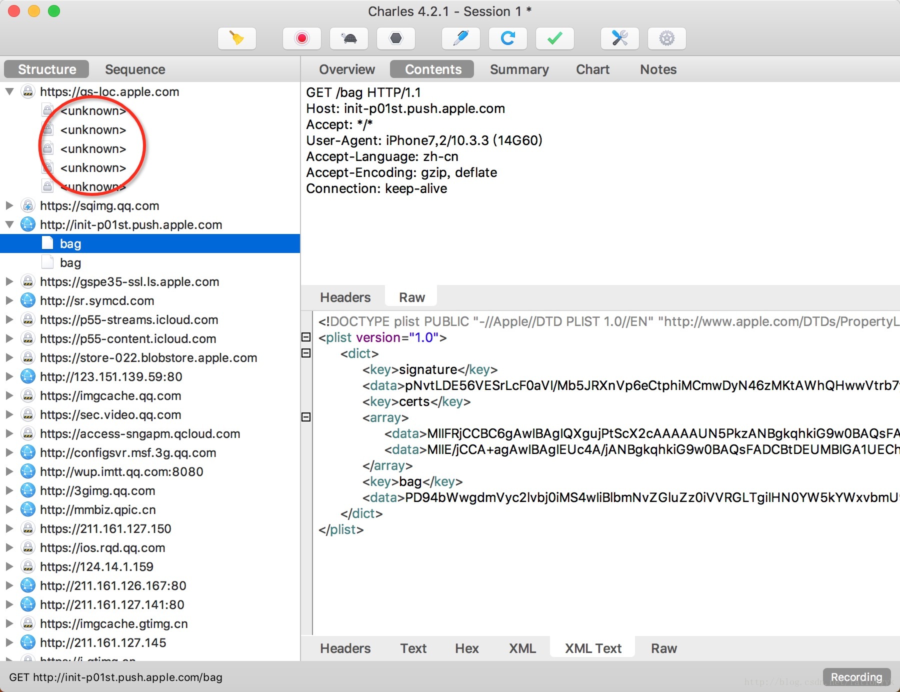The width and height of the screenshot is (900, 692).
Task: Toggle throttling with the turtle icon
Action: (349, 38)
